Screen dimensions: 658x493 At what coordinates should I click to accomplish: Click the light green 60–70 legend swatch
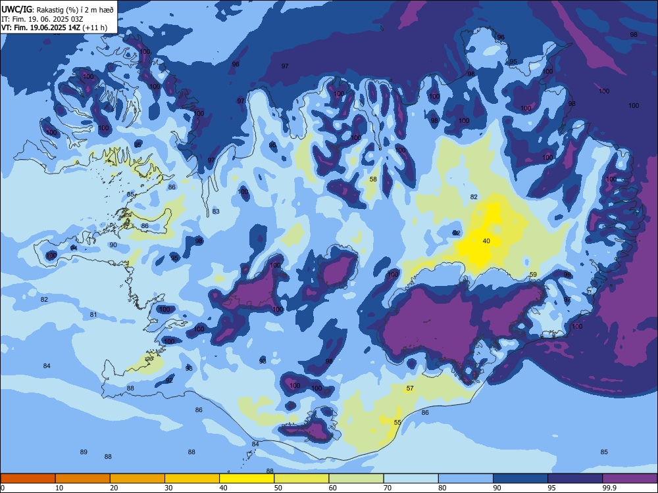pos(356,479)
